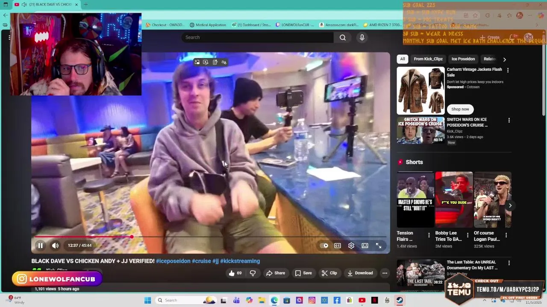Switch to theater mode view
This screenshot has width=547, height=307.
click(365, 246)
